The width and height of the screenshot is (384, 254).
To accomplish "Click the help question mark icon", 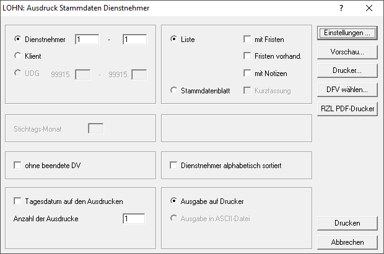I will pyautogui.click(x=341, y=8).
